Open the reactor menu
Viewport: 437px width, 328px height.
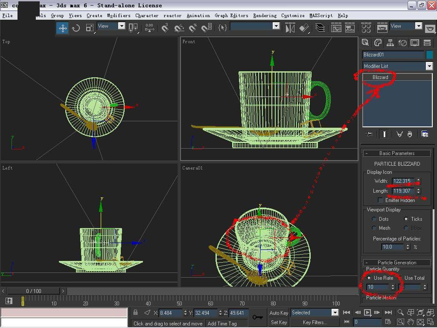[x=172, y=16]
